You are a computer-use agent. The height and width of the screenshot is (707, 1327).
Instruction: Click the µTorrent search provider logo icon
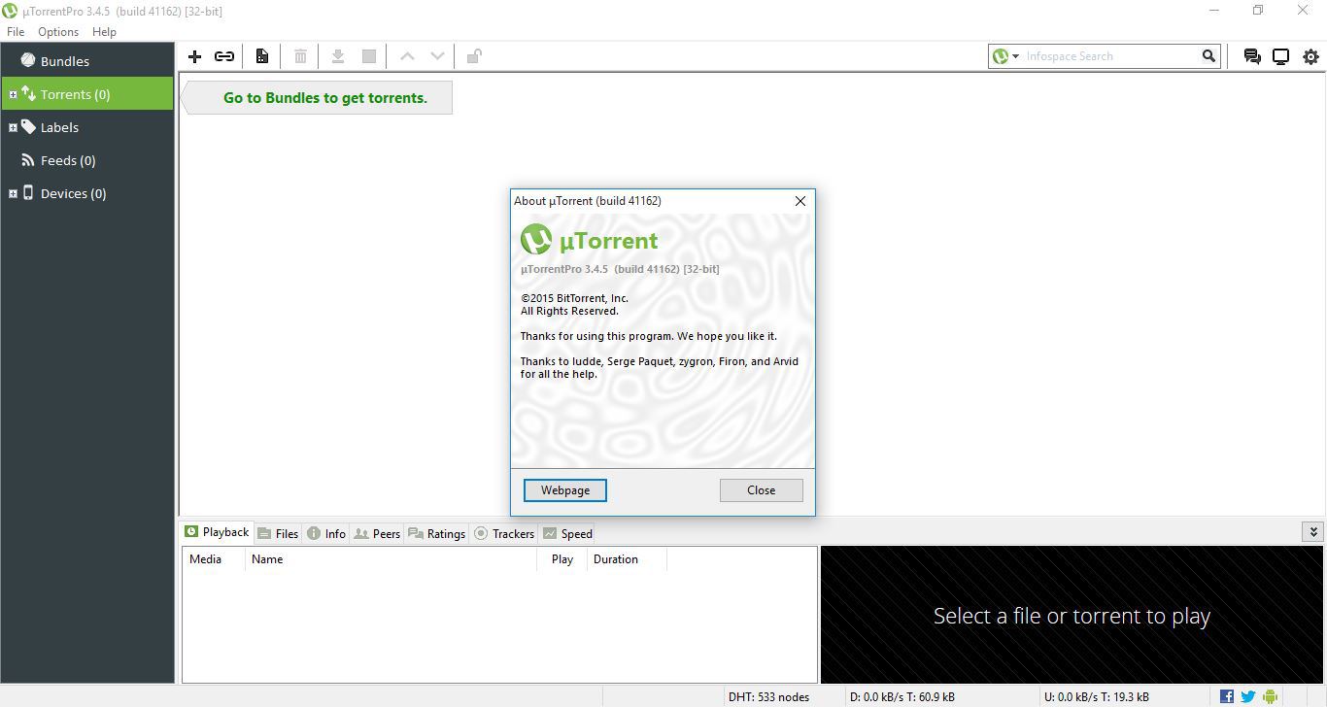pos(1000,56)
